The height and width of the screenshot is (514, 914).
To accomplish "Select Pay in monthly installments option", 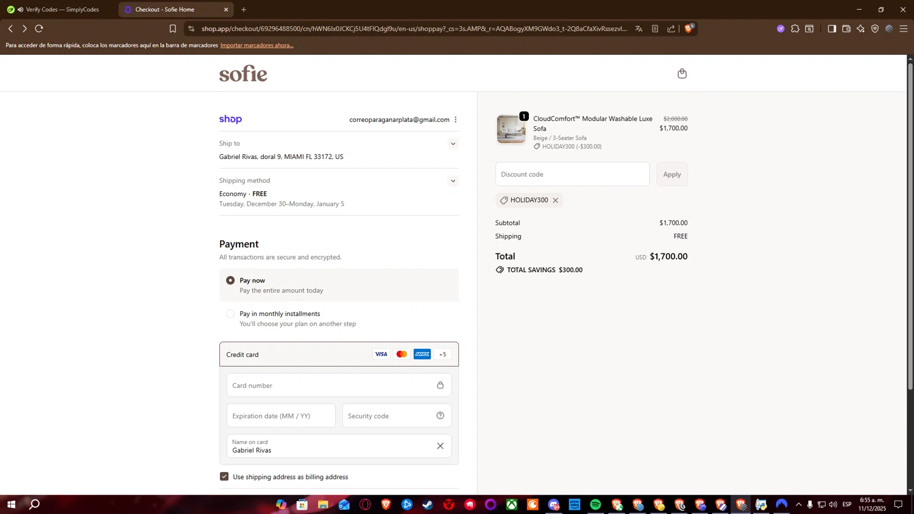I will pos(230,314).
